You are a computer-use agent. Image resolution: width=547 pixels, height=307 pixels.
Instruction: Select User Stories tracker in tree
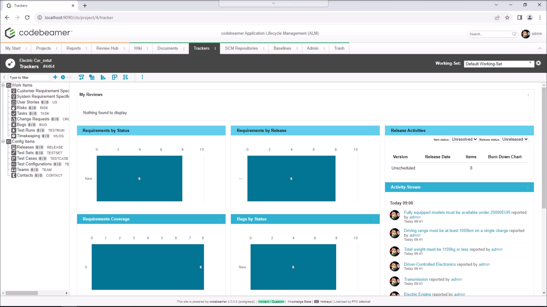28,102
